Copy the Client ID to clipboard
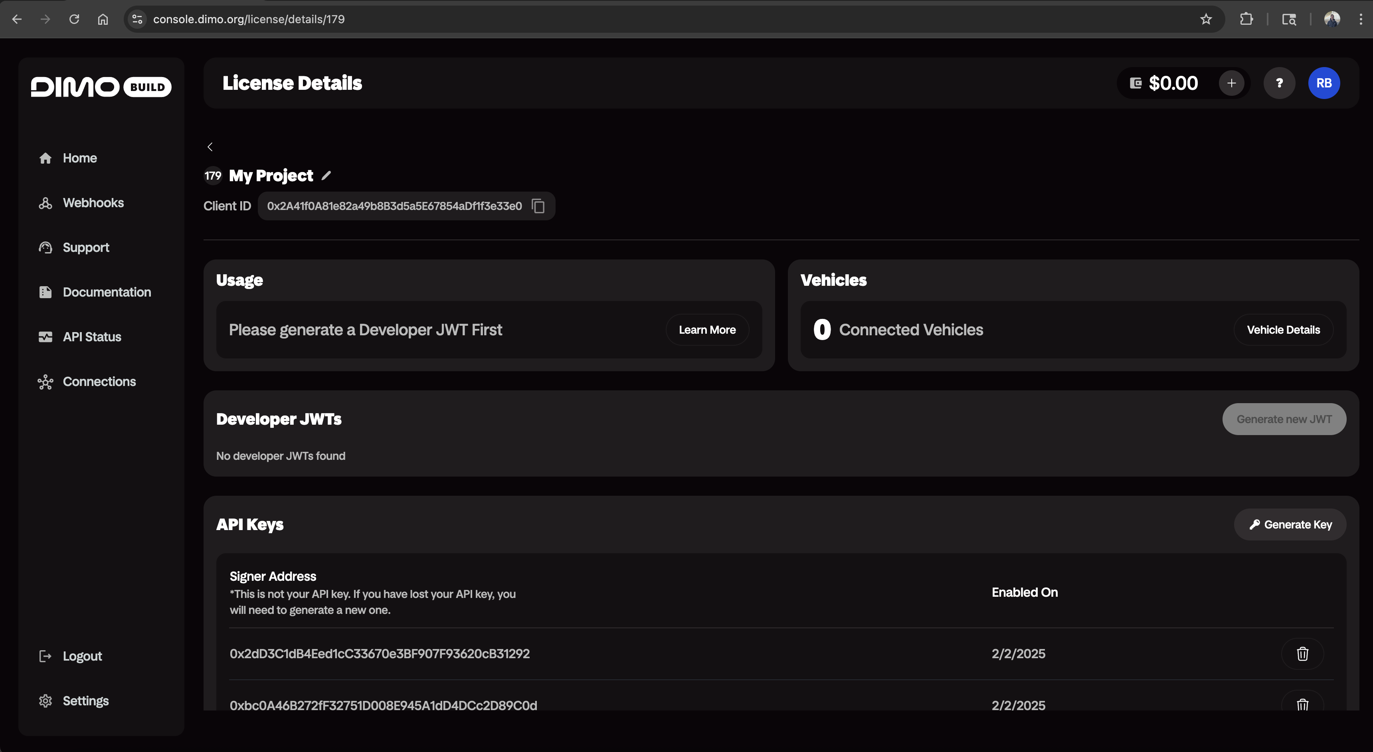This screenshot has width=1373, height=752. click(538, 206)
